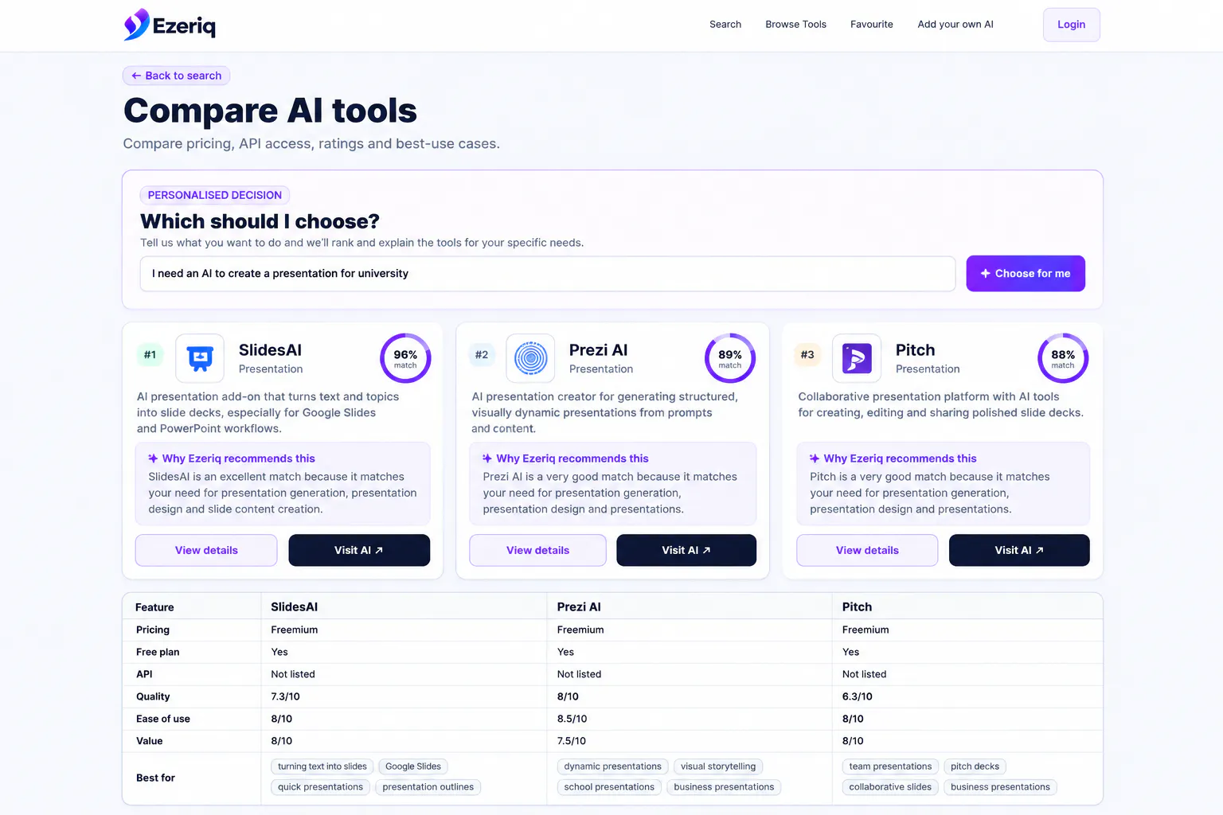
Task: Click the SlidesAI card title
Action: point(270,350)
